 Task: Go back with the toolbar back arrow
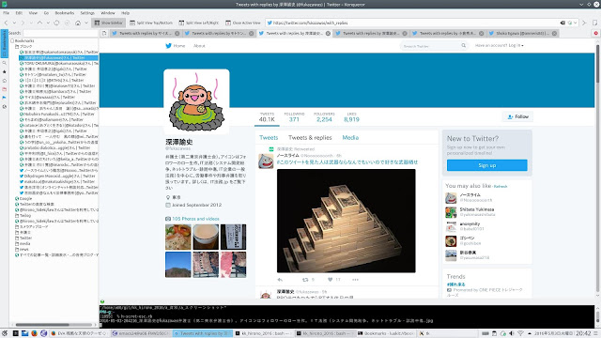point(6,23)
